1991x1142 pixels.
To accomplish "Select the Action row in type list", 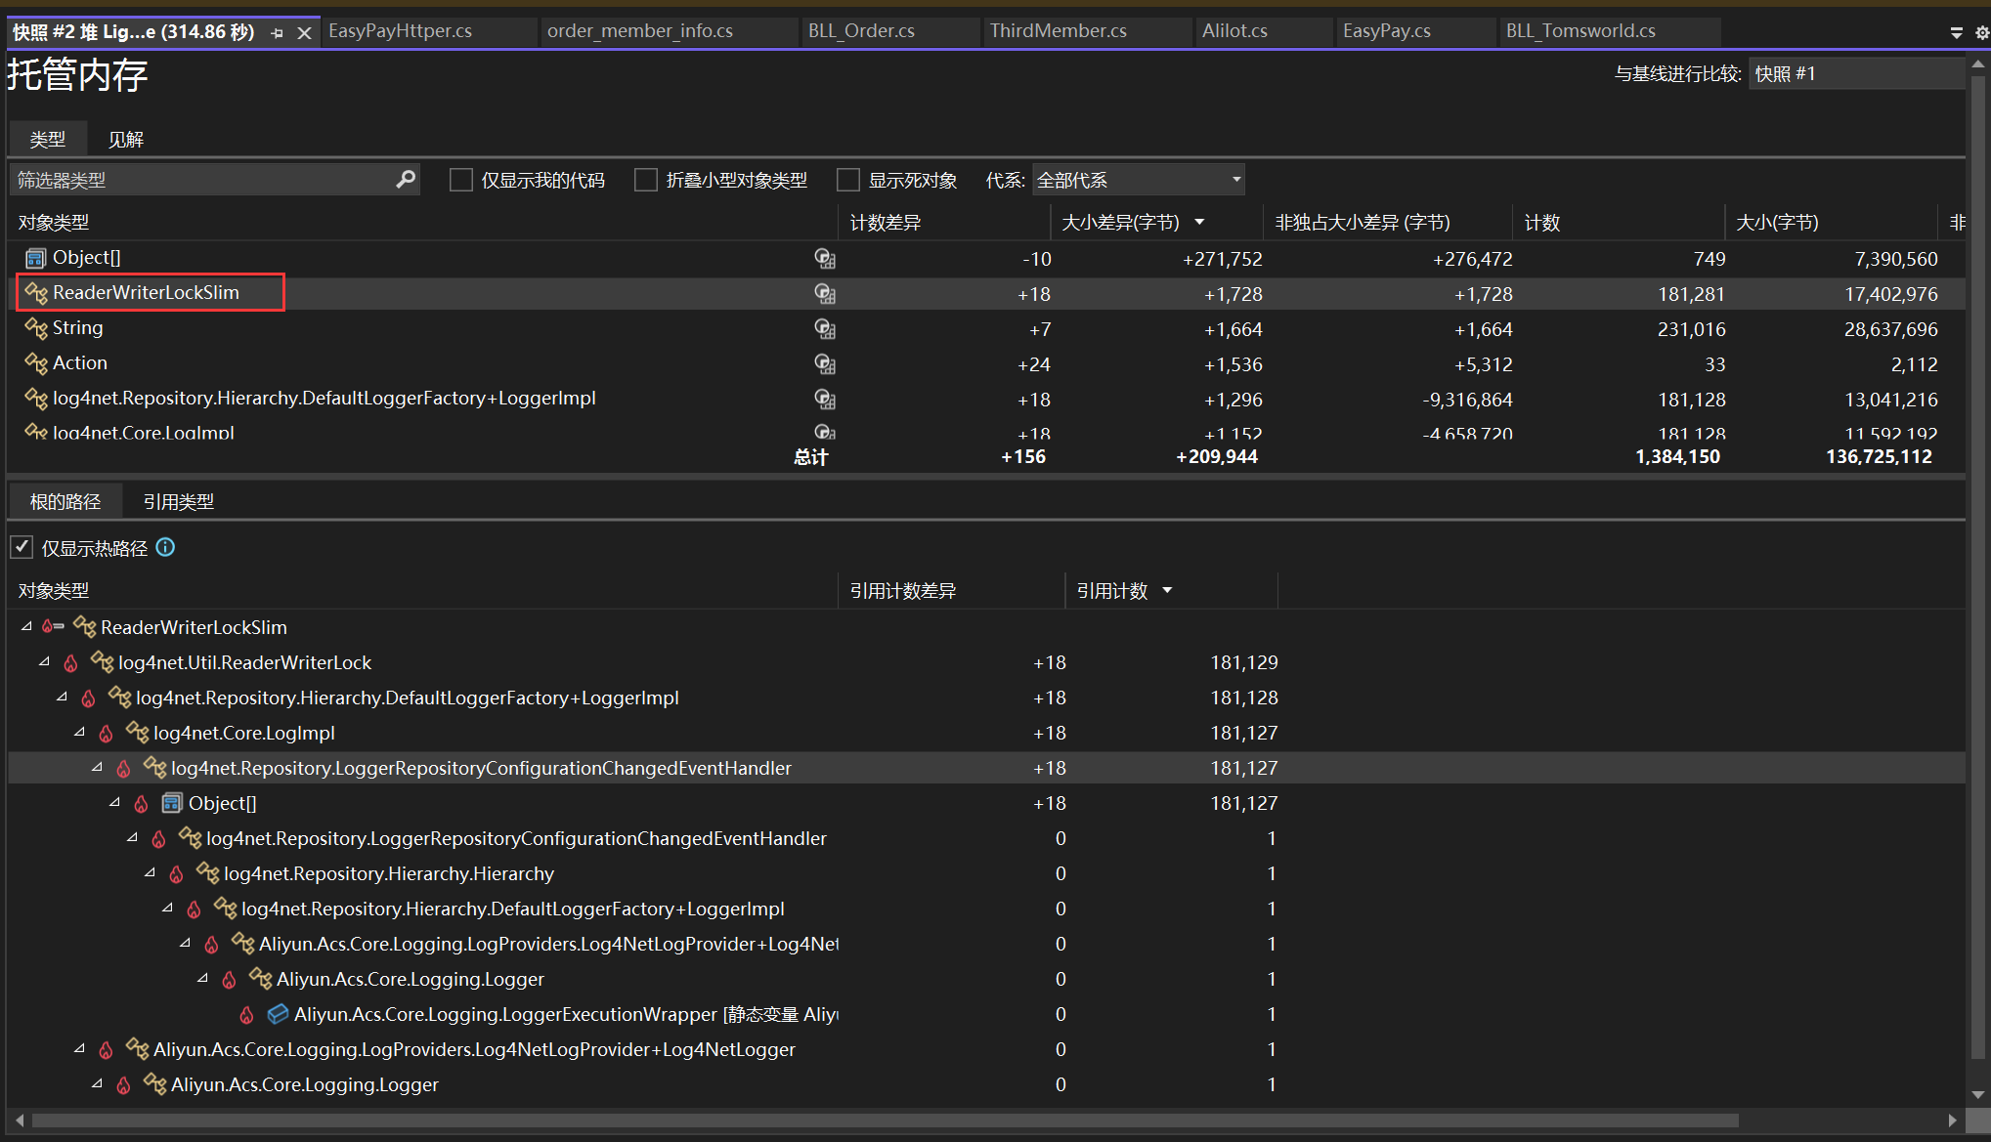I will click(x=987, y=364).
